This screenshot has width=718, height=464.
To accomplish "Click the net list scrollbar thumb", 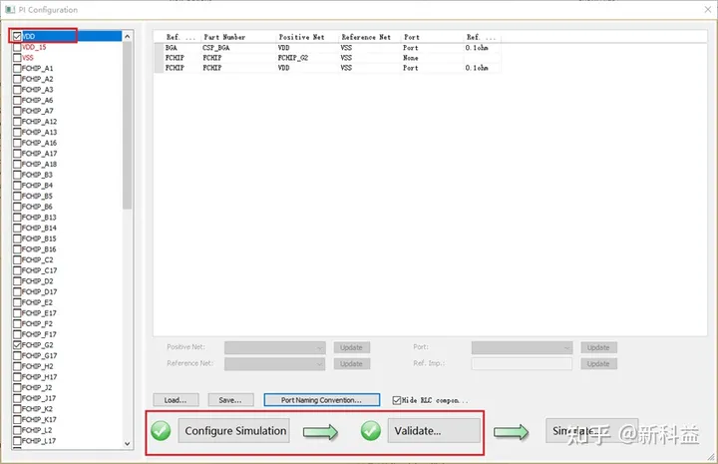I will pos(128,126).
